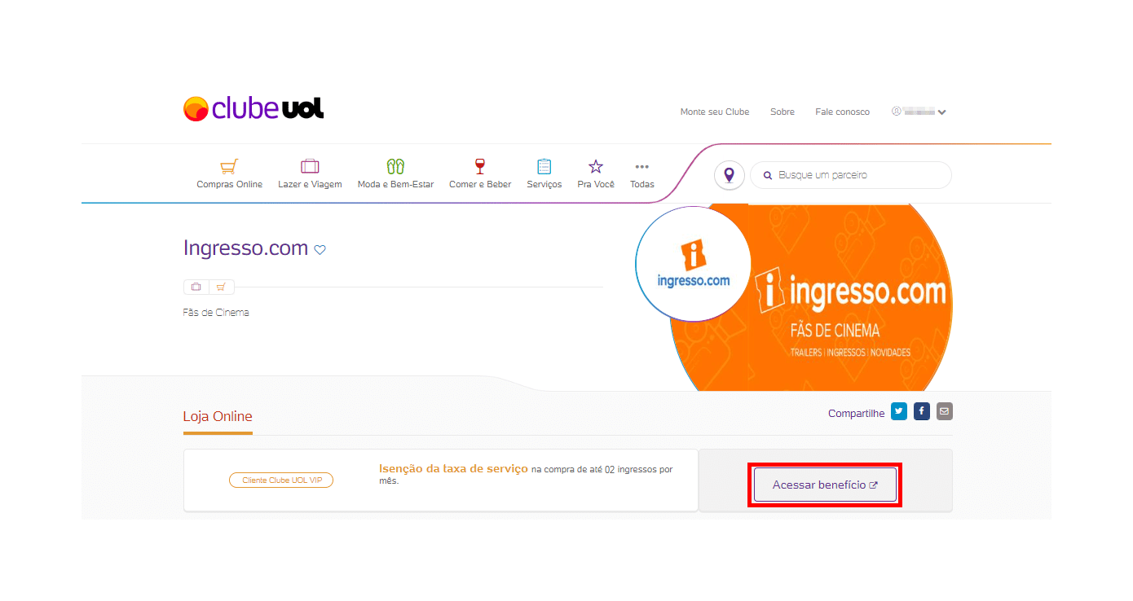Image resolution: width=1133 pixels, height=601 pixels.
Task: Share on Facebook
Action: (x=922, y=411)
